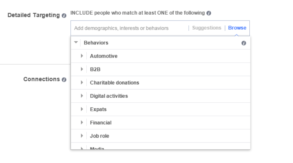Click info icon after INCLUDE people text
Screen dimensions: 293x163
[x=209, y=13]
